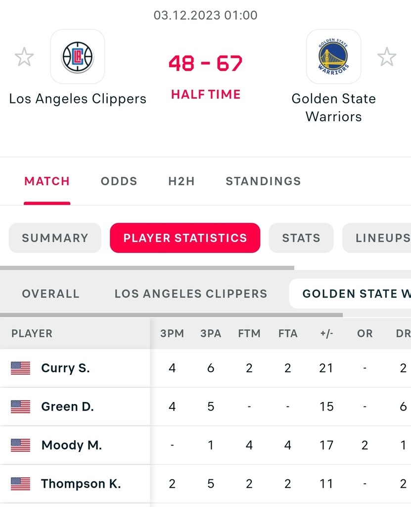411x507 pixels.
Task: Click the US flag beside Green D.
Action: 20,406
